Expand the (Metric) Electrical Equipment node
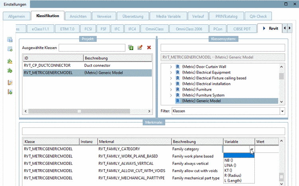Screen dimensions: 299x186 tap(171, 73)
